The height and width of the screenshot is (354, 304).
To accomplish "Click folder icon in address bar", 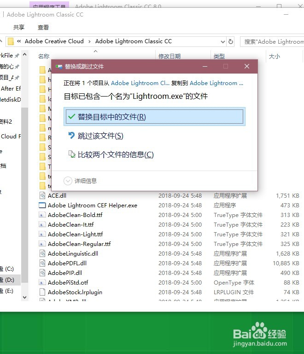I will pos(11,41).
